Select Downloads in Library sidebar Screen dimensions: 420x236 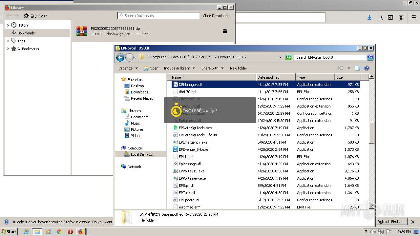pos(26,33)
